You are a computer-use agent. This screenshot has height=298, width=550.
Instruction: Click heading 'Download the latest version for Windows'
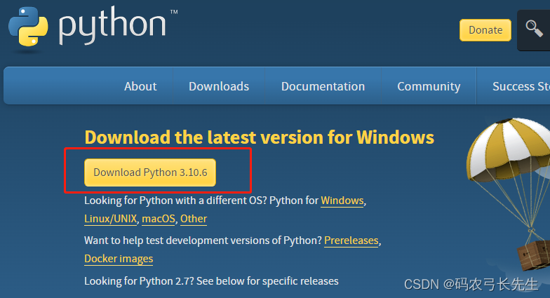coord(260,137)
